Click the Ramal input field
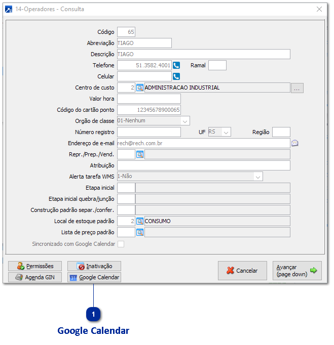 click(217, 65)
